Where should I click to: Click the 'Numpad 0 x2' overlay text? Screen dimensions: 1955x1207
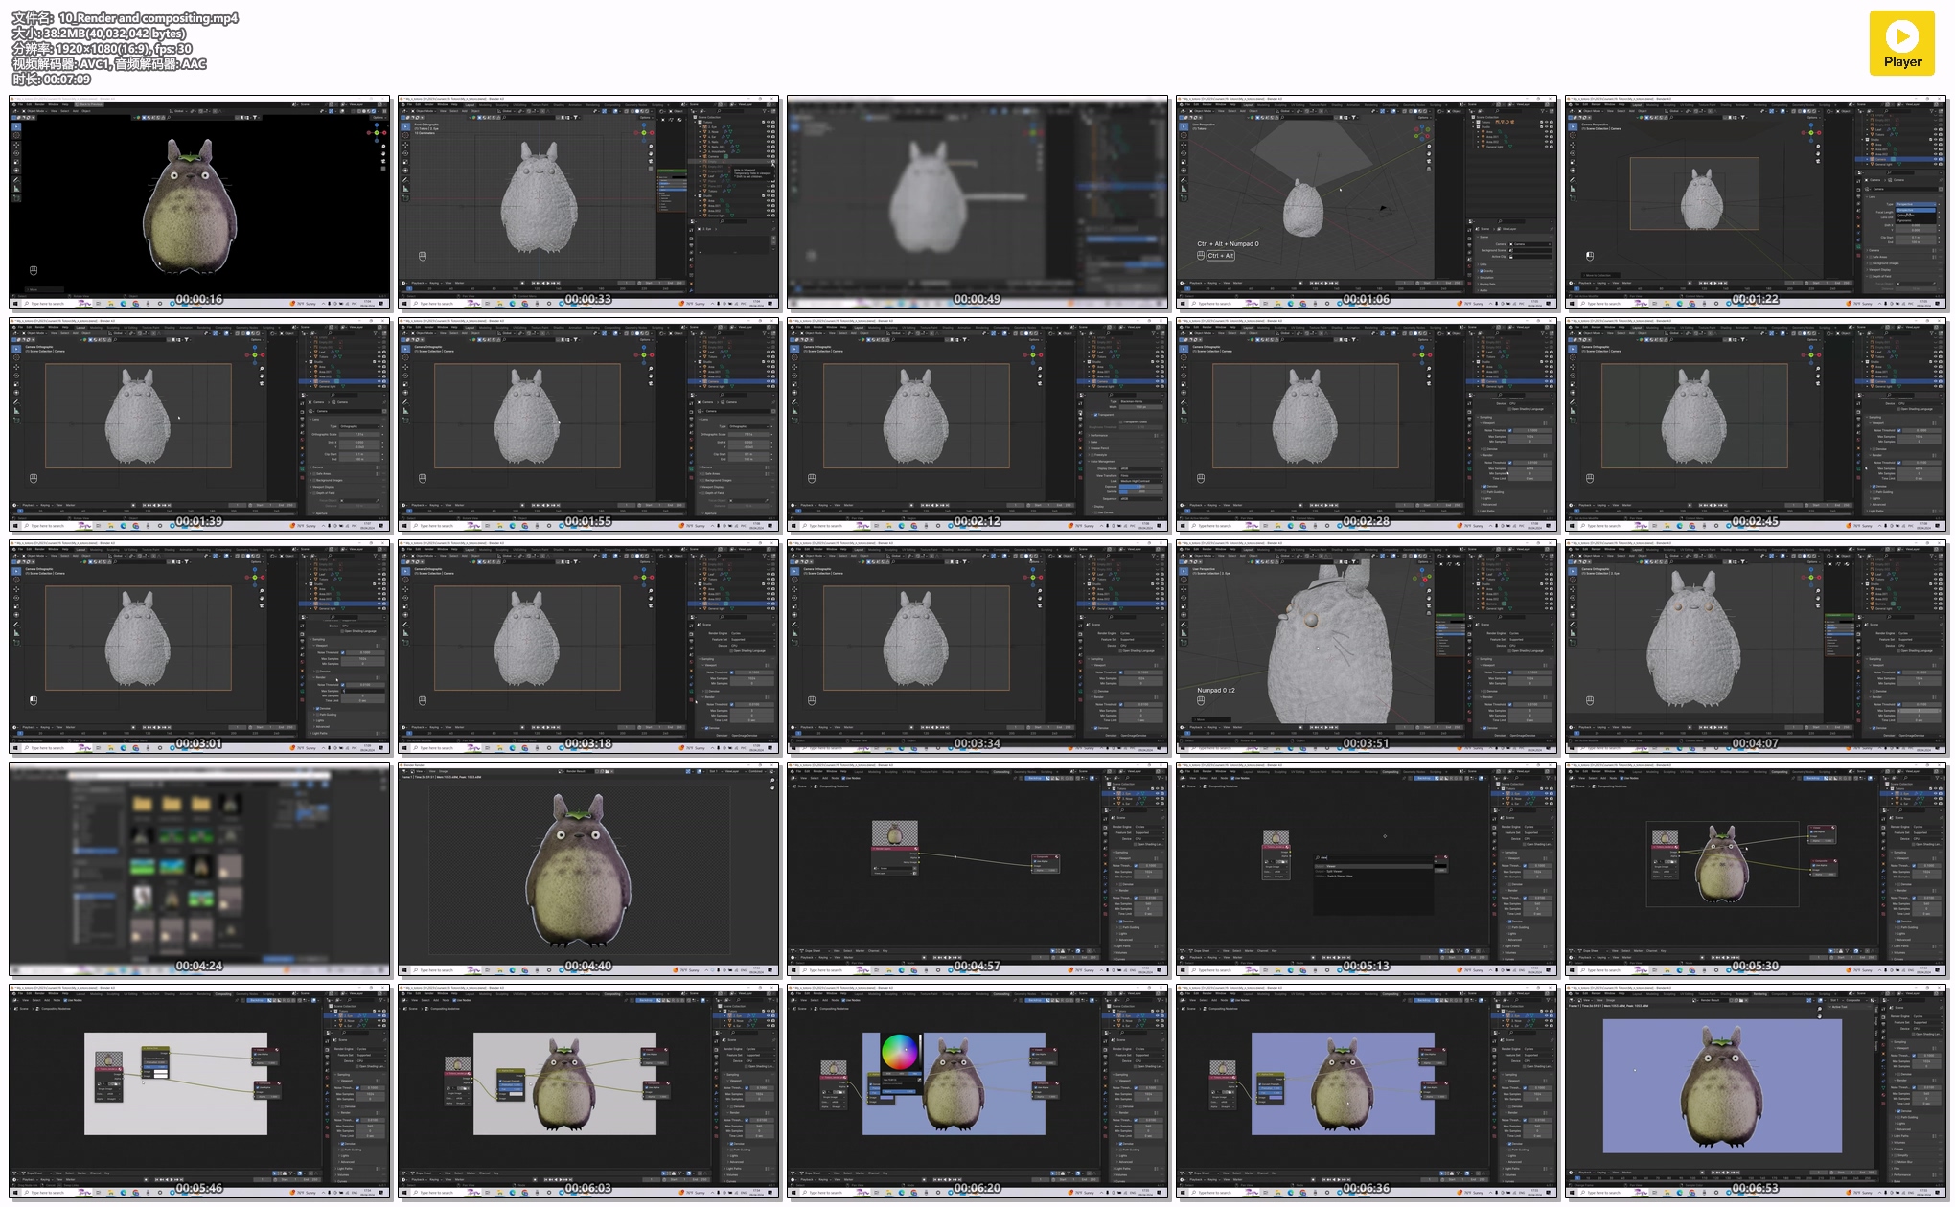(1216, 690)
